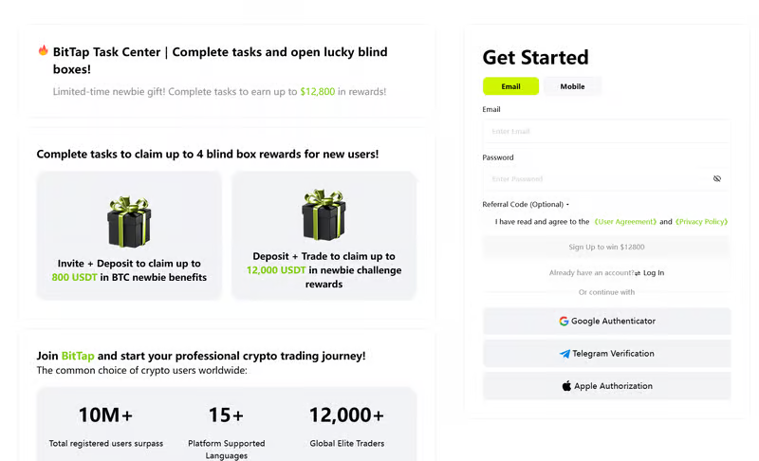Switch to the Mobile signup tab

tap(572, 86)
